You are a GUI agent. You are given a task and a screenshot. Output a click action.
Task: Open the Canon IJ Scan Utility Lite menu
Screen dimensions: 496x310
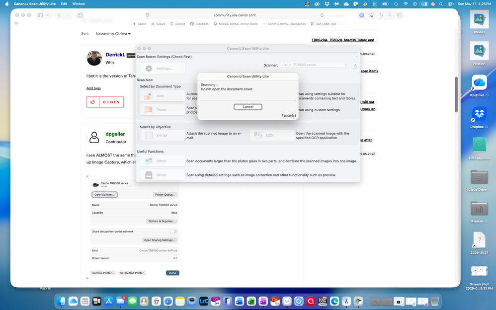(x=35, y=4)
